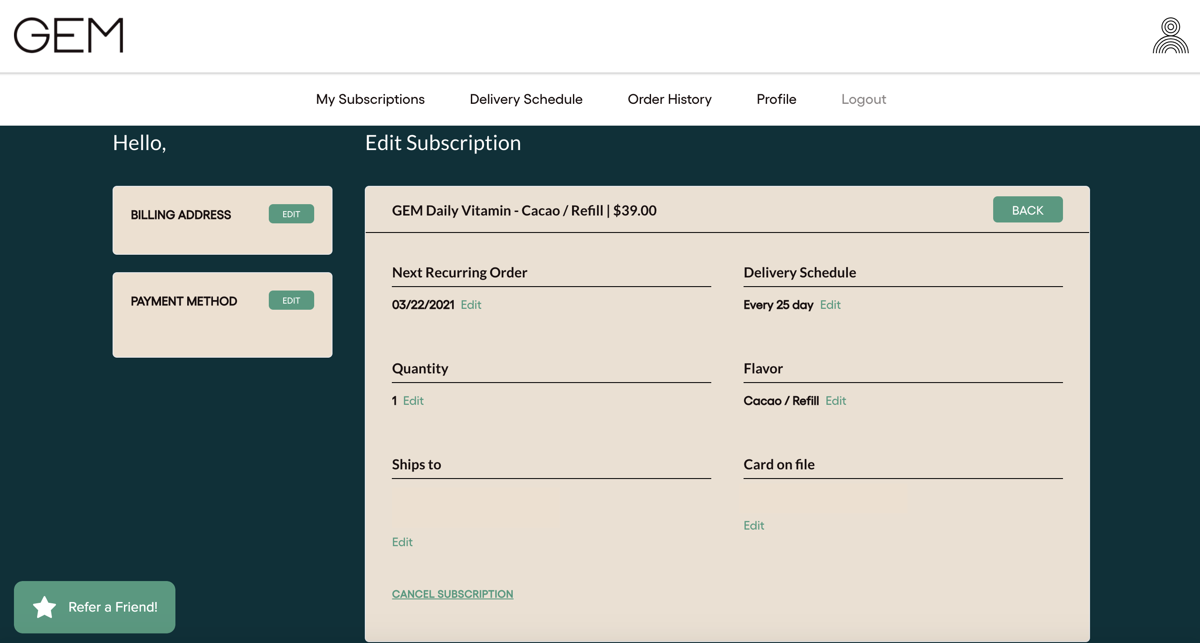Open My Subscriptions tab
This screenshot has width=1200, height=643.
(x=370, y=99)
